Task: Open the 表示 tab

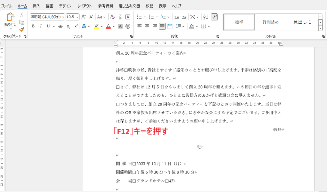Action: point(163,6)
